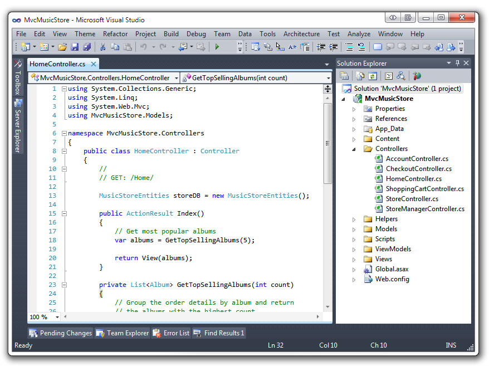
Task: Open the Architecture menu
Action: (301, 33)
